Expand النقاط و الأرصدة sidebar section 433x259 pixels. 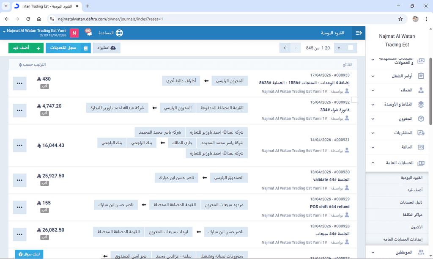[x=373, y=105]
